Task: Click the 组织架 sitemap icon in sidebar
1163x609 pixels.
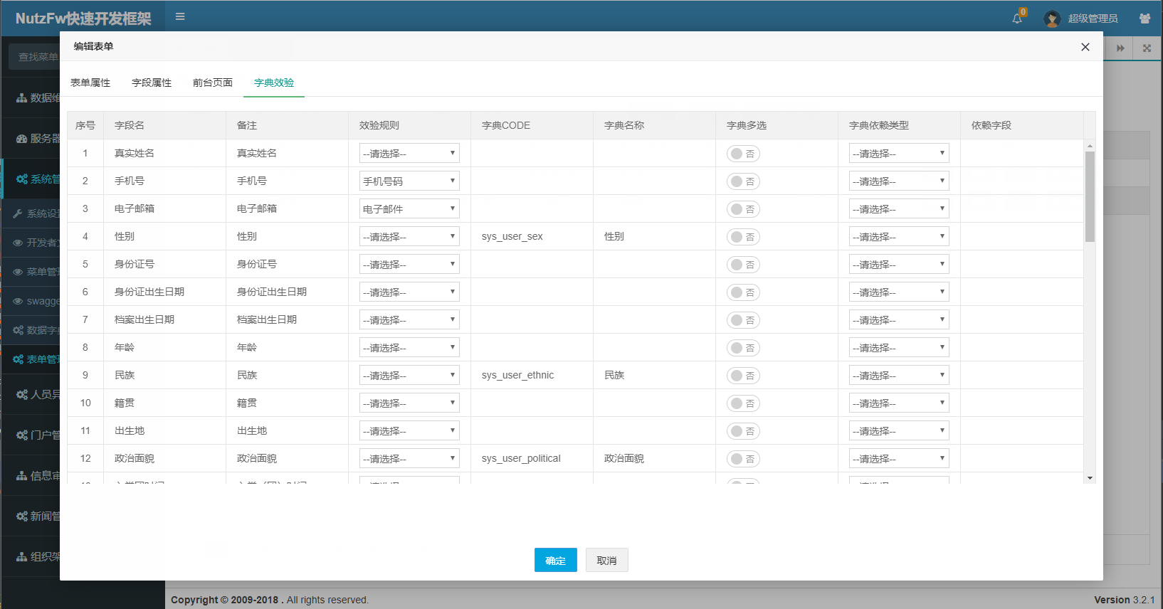Action: (21, 556)
